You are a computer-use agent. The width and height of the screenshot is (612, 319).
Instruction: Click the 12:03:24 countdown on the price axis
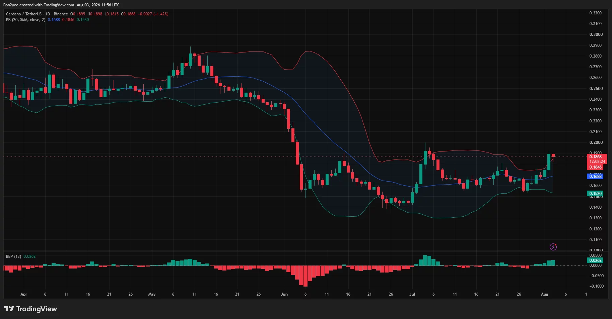pyautogui.click(x=597, y=162)
